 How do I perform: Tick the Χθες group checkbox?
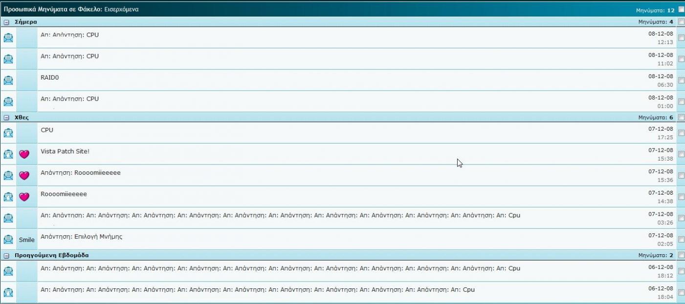(682, 118)
